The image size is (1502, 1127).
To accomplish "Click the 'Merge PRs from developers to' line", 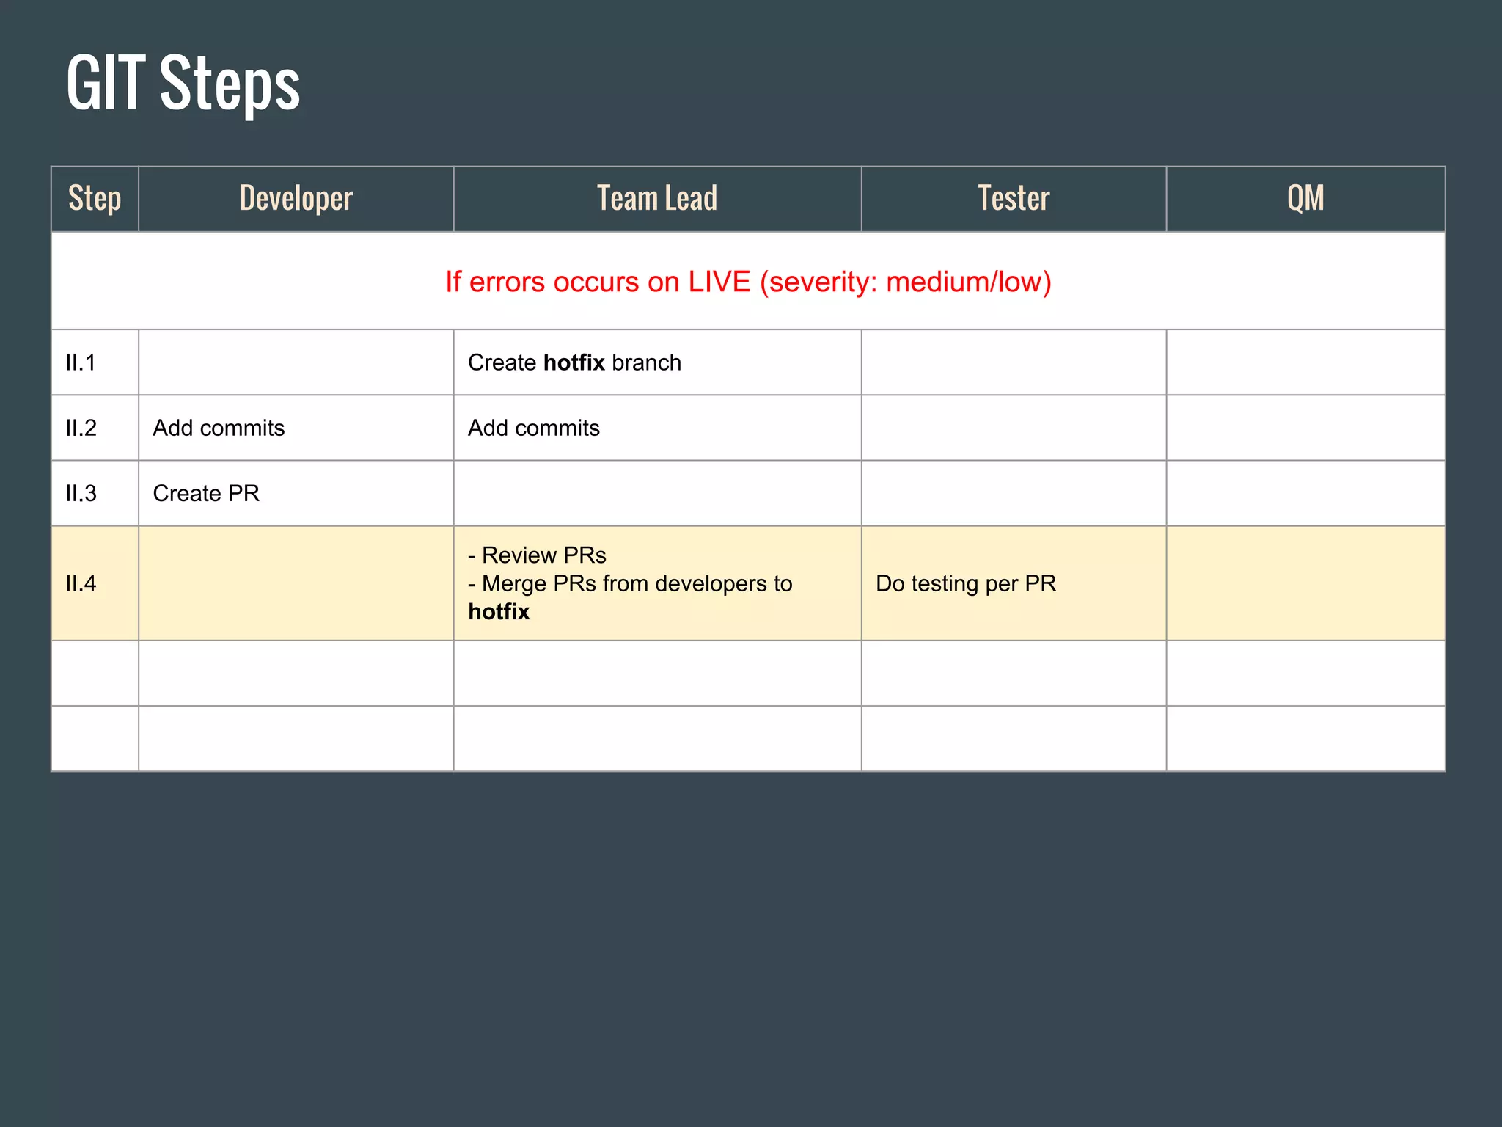I will click(x=631, y=583).
